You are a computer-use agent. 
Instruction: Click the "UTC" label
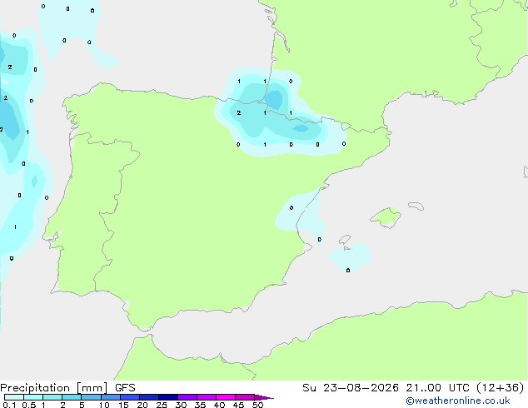pyautogui.click(x=459, y=388)
